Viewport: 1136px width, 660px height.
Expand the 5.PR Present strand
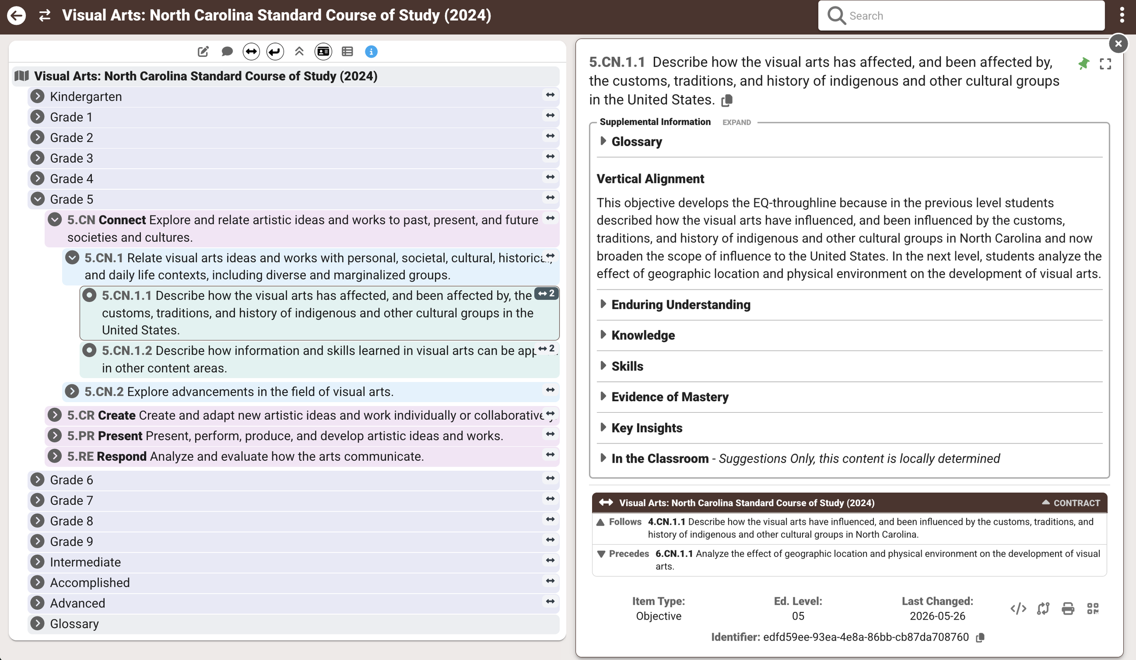(x=55, y=435)
